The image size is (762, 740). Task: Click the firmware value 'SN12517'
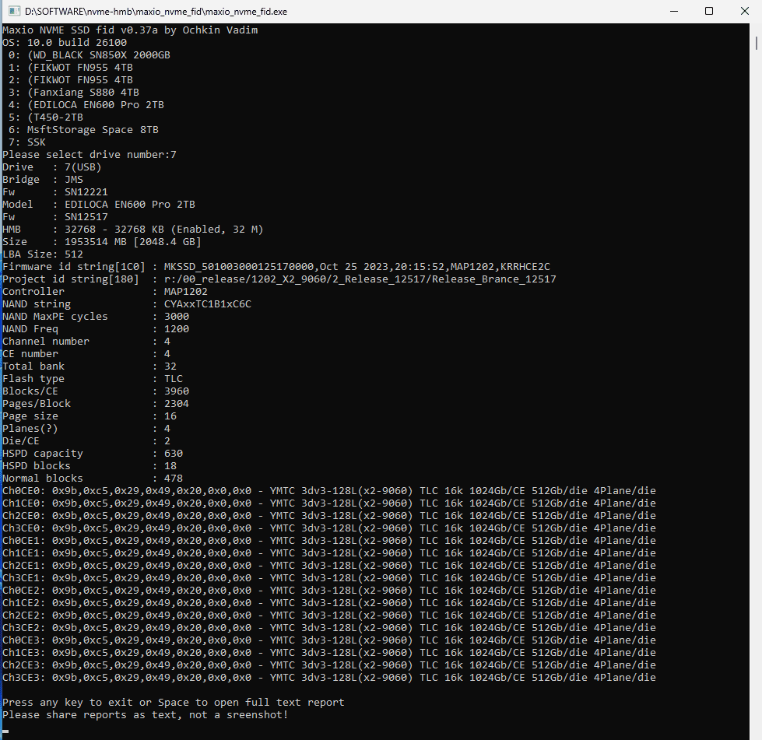point(86,216)
